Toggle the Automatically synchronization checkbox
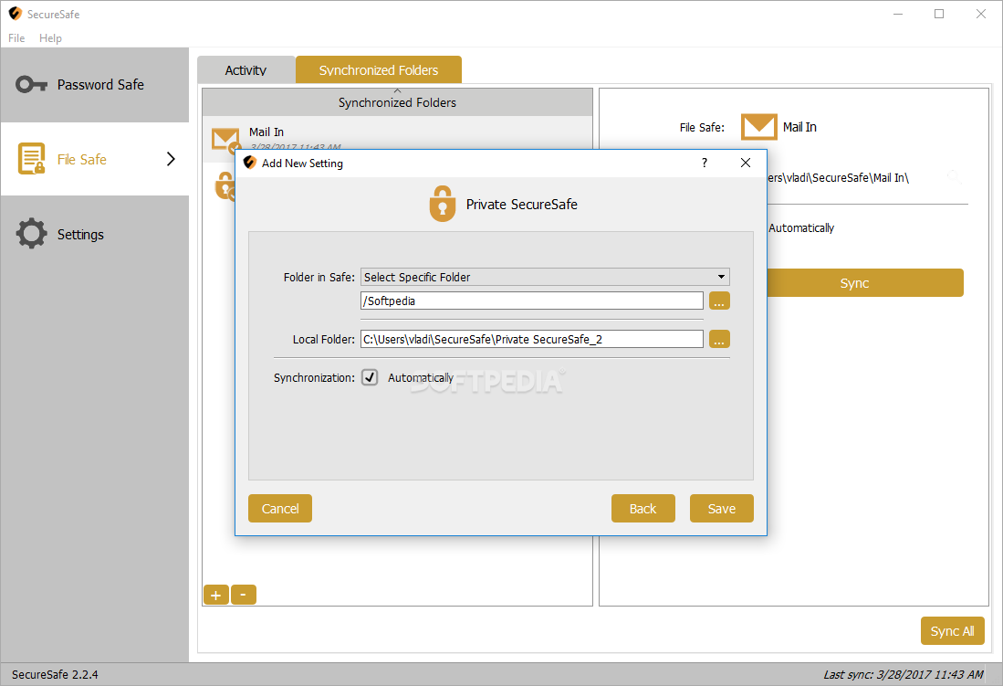The image size is (1003, 686). pos(370,377)
